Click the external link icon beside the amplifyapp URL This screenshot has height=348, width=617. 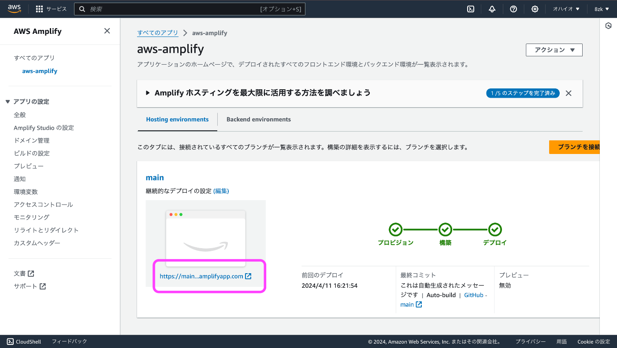tap(248, 276)
